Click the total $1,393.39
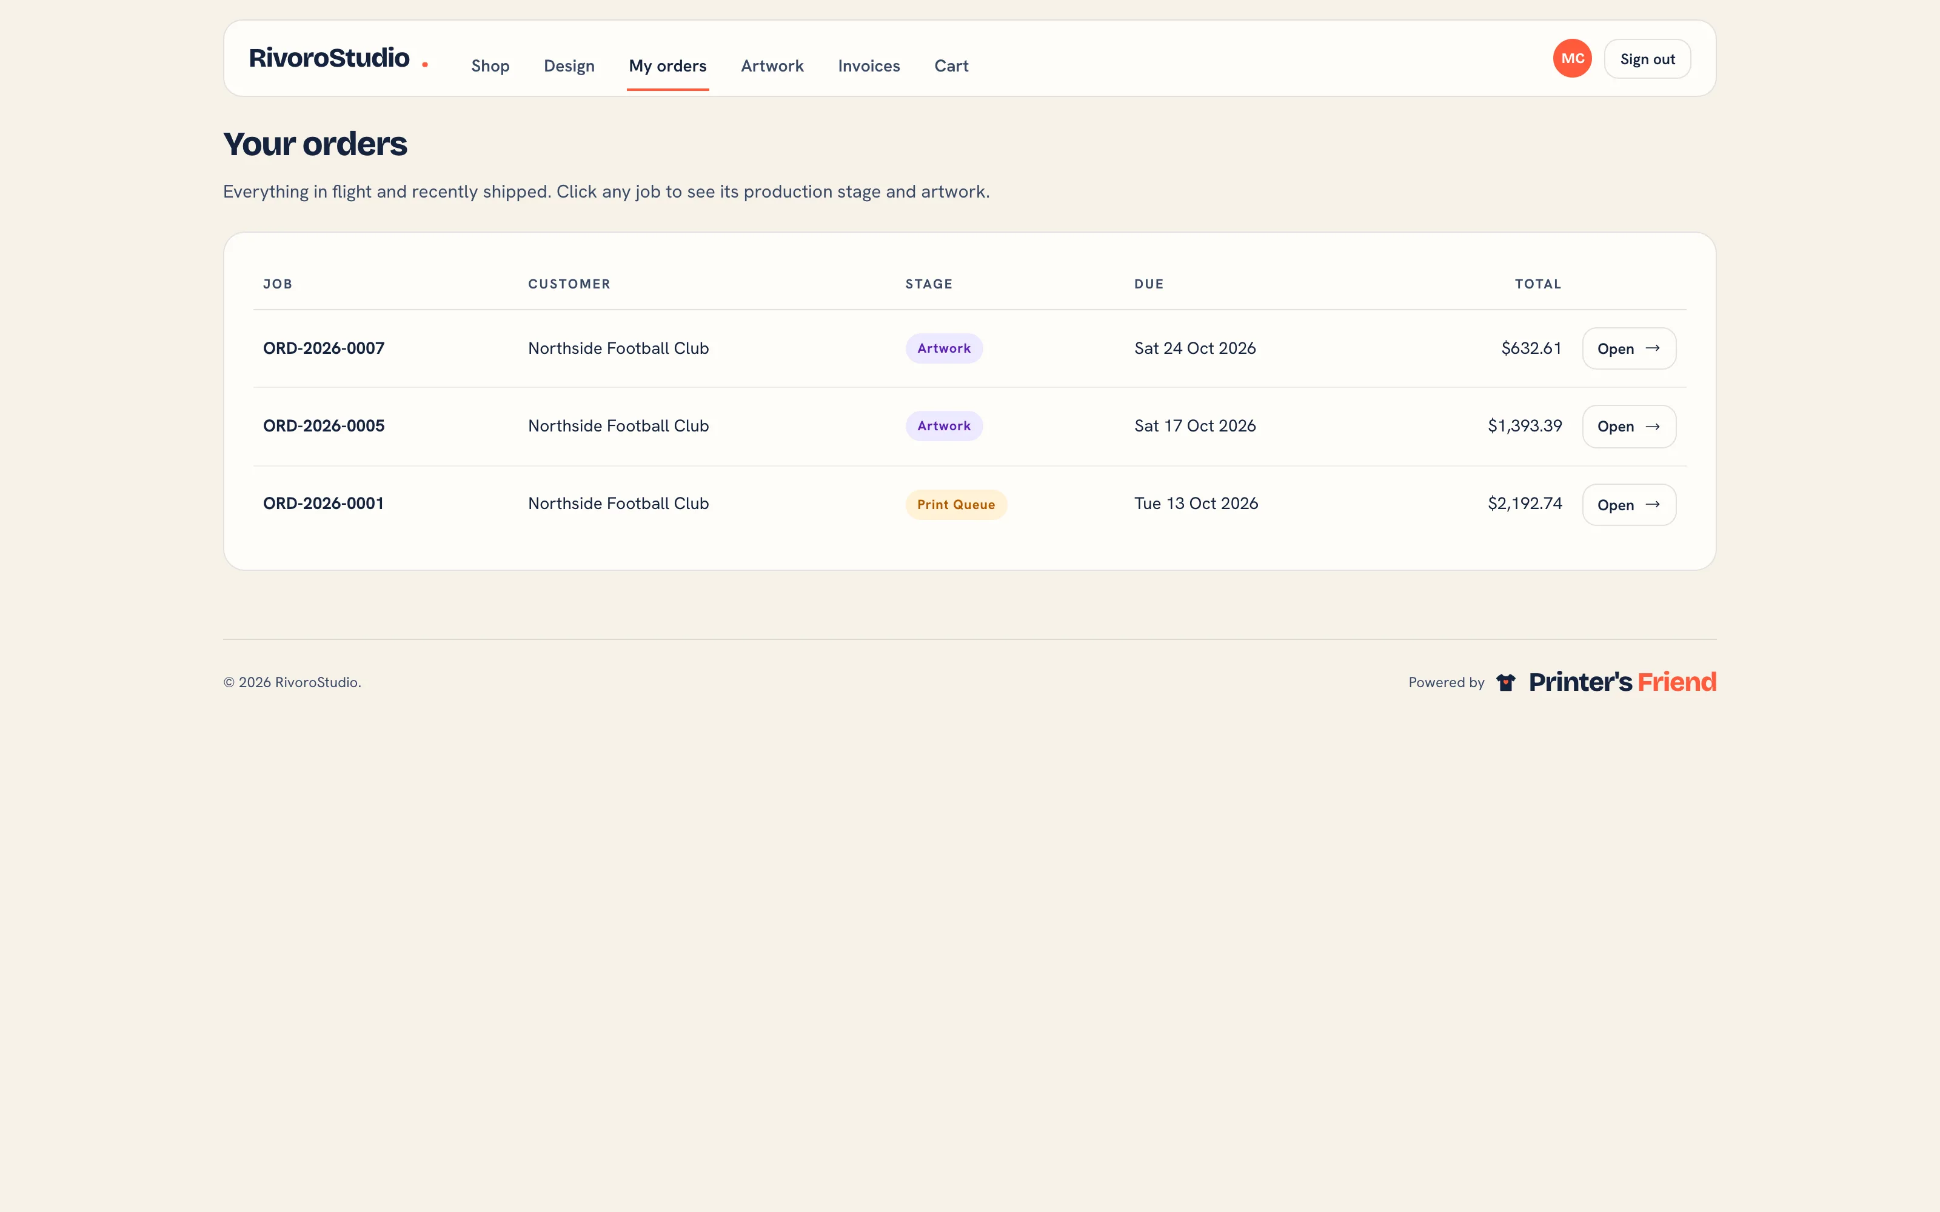Screen dimensions: 1940x1212 [1525, 427]
